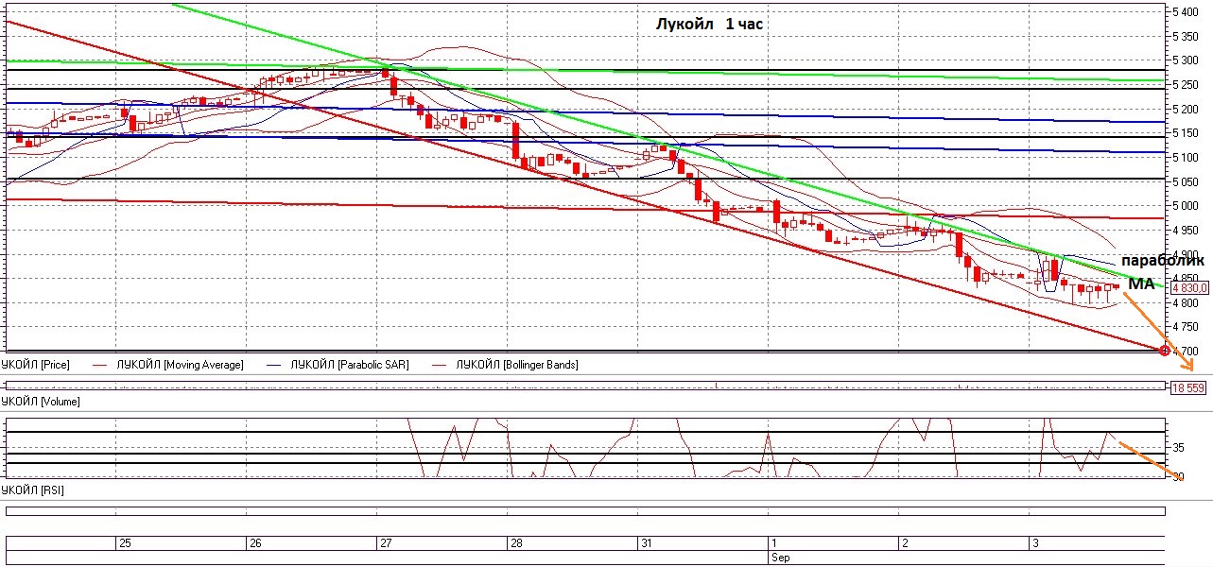Image resolution: width=1213 pixels, height=567 pixels.
Task: Select date 26 on the time axis
Action: pos(253,543)
